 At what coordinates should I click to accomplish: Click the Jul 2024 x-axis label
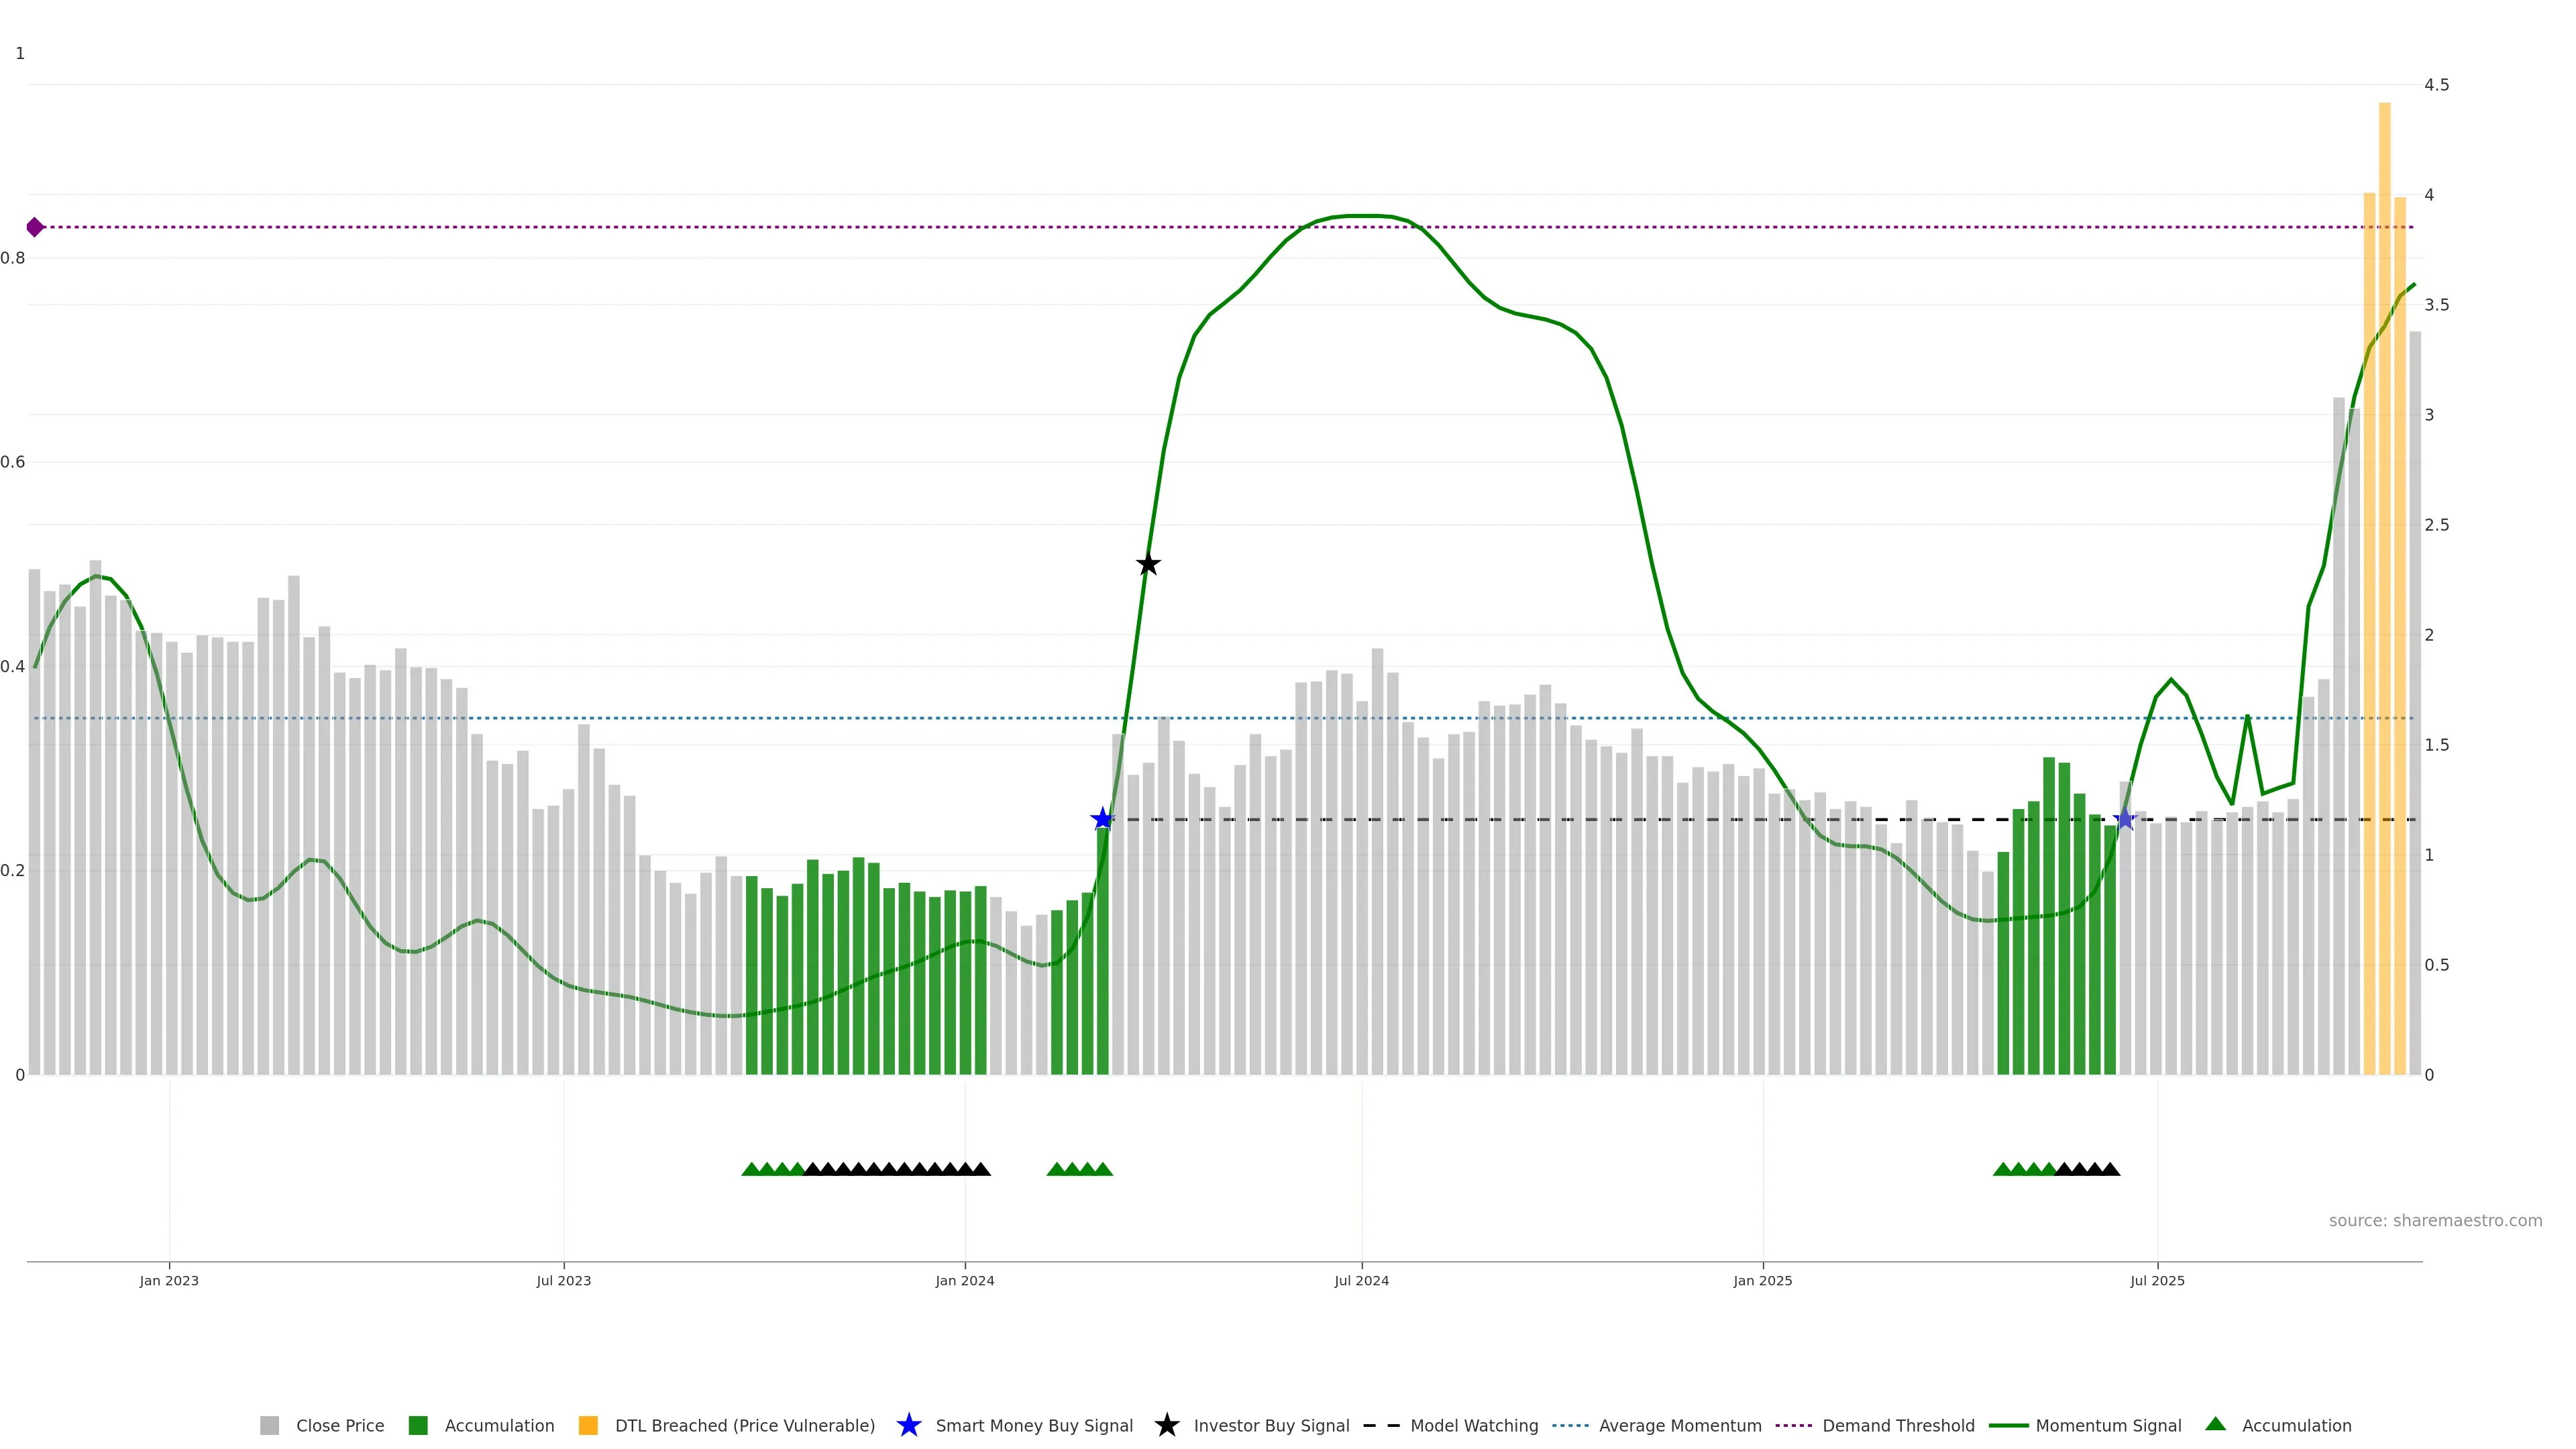pos(1361,1280)
